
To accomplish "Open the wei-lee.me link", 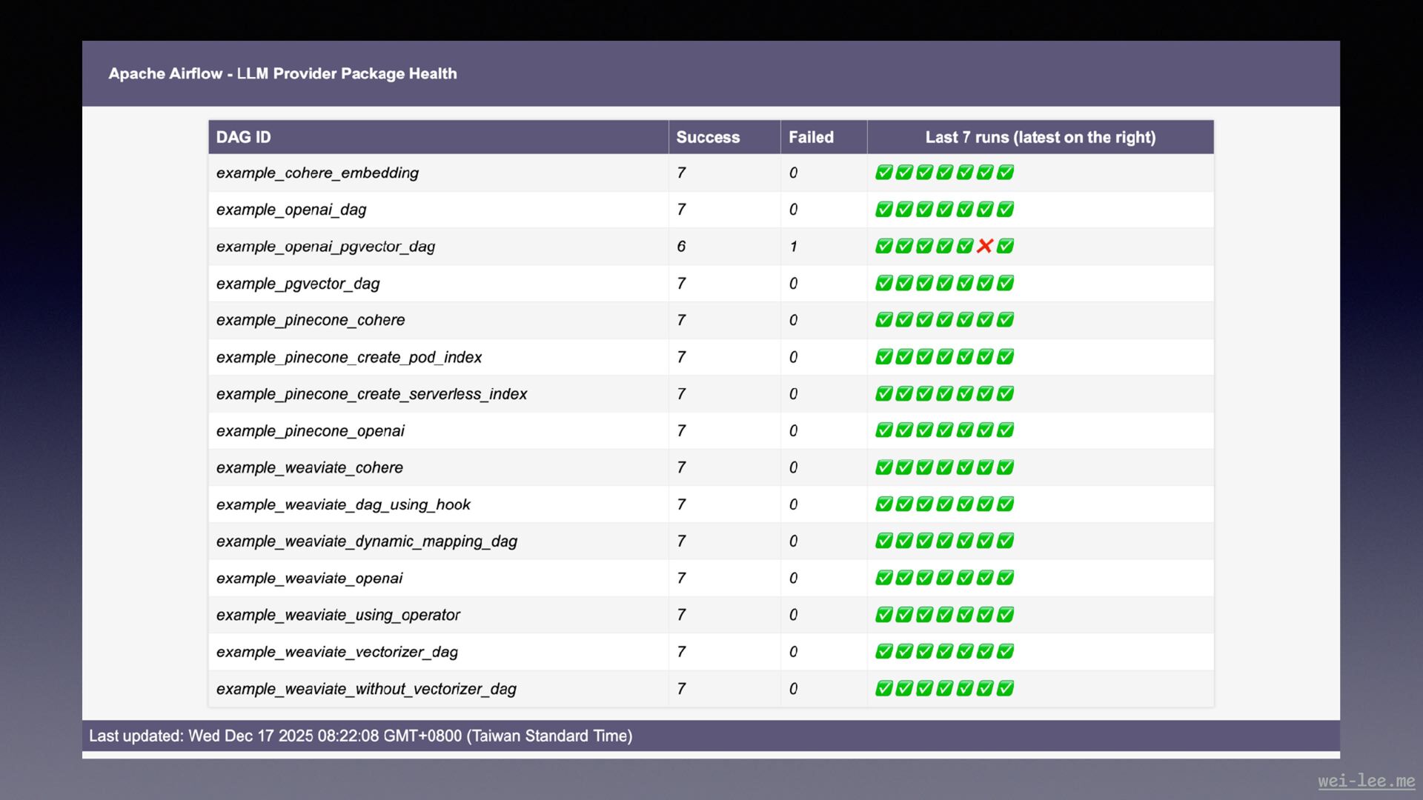I will point(1366,781).
